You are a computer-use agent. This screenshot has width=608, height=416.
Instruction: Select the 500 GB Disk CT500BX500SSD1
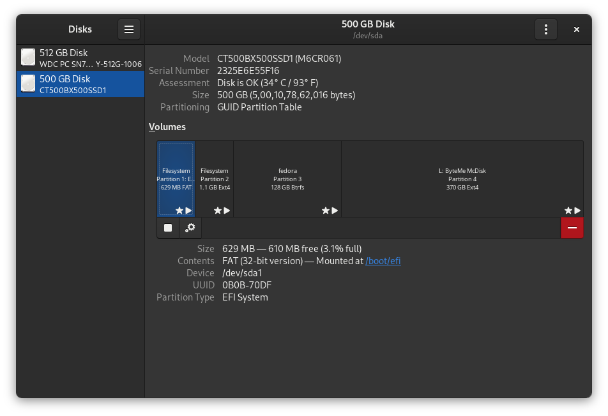coord(80,84)
